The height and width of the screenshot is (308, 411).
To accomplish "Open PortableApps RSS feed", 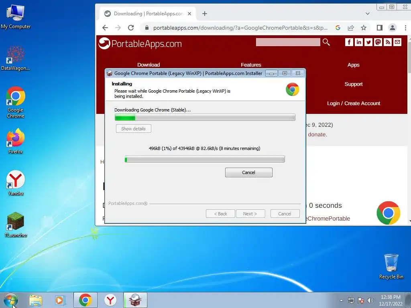I will pos(388,42).
